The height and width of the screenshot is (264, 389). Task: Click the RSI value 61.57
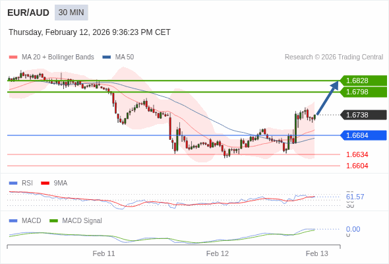tap(355, 197)
